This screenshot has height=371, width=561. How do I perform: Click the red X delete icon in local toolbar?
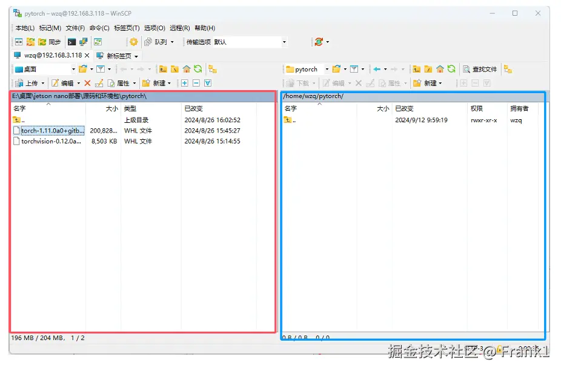click(87, 83)
